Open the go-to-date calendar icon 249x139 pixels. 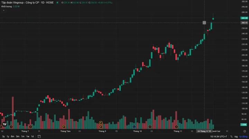click(x=39, y=136)
